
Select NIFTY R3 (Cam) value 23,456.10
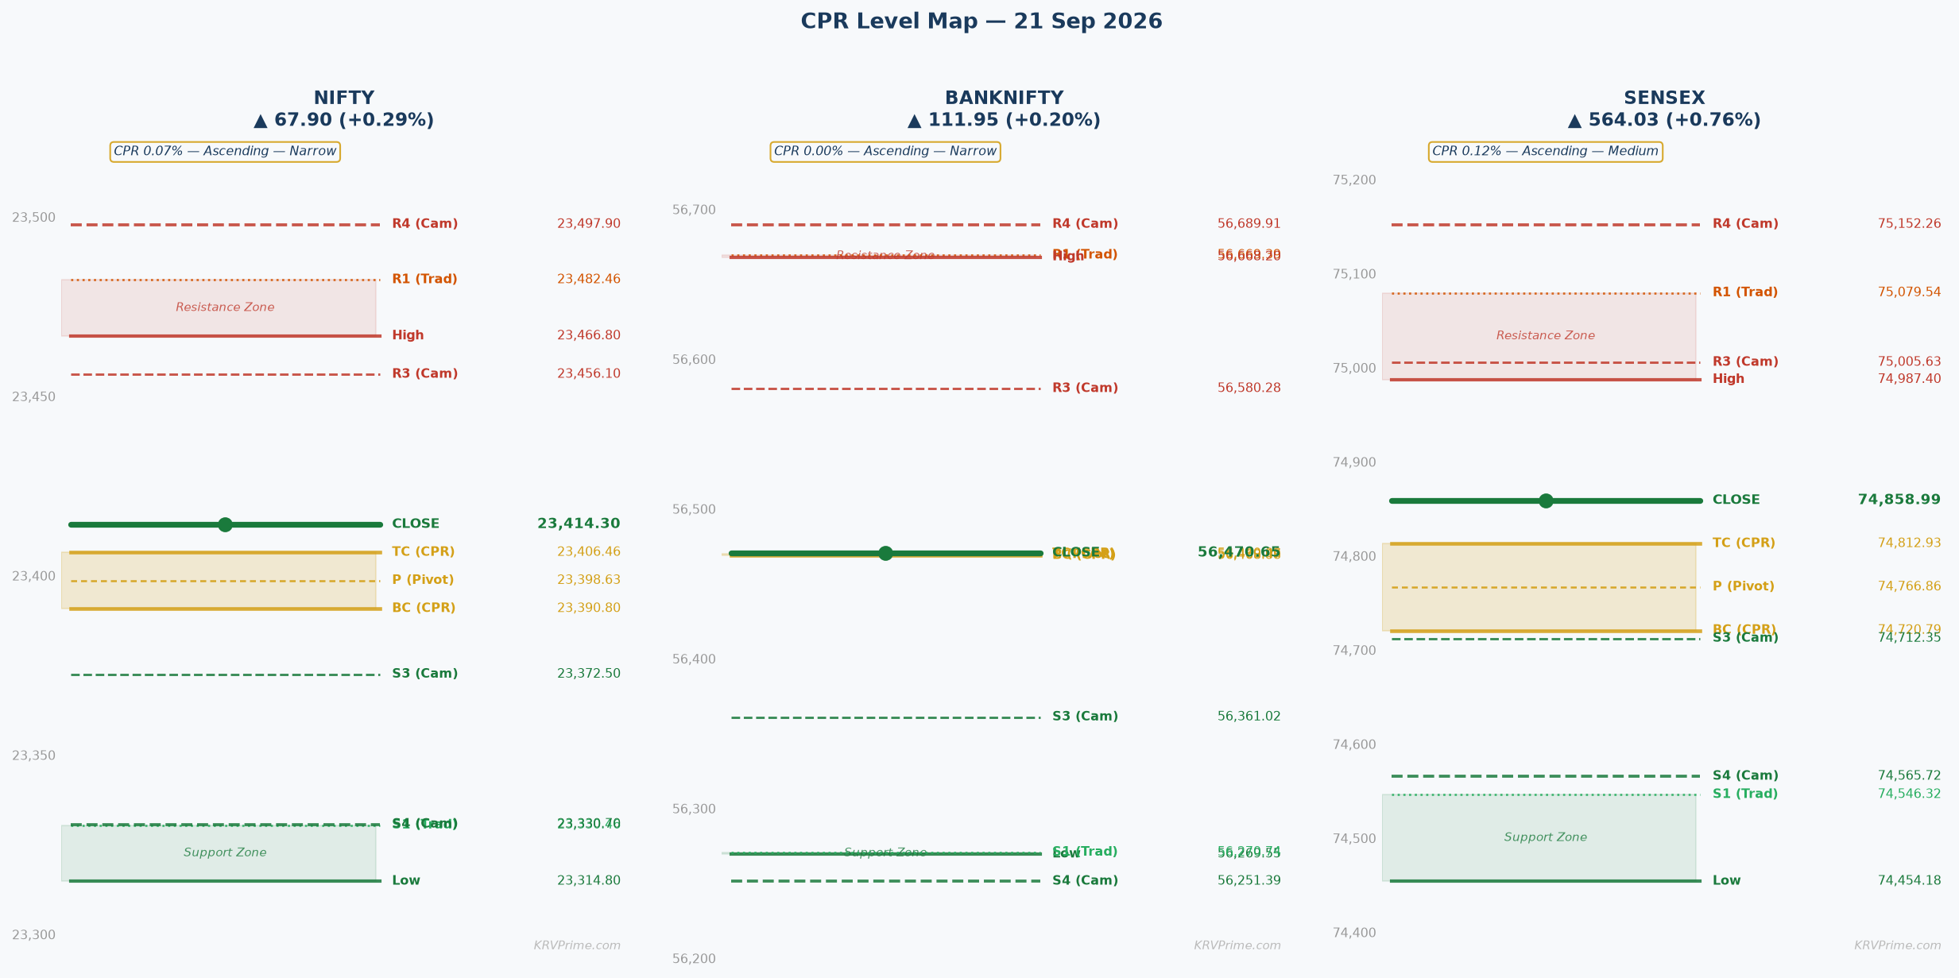pos(589,374)
